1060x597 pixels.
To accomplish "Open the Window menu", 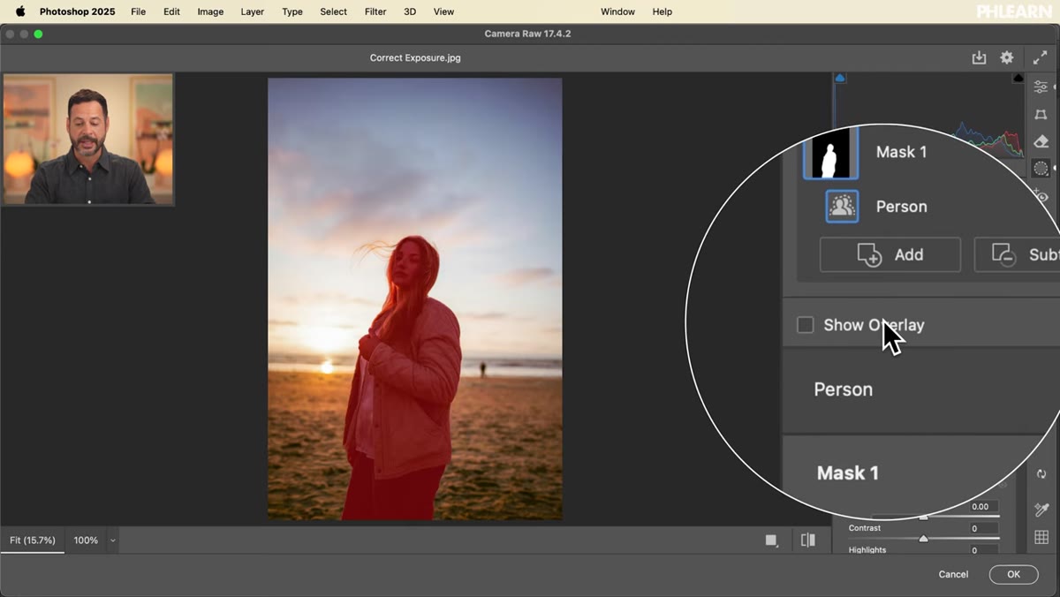I will click(x=617, y=11).
